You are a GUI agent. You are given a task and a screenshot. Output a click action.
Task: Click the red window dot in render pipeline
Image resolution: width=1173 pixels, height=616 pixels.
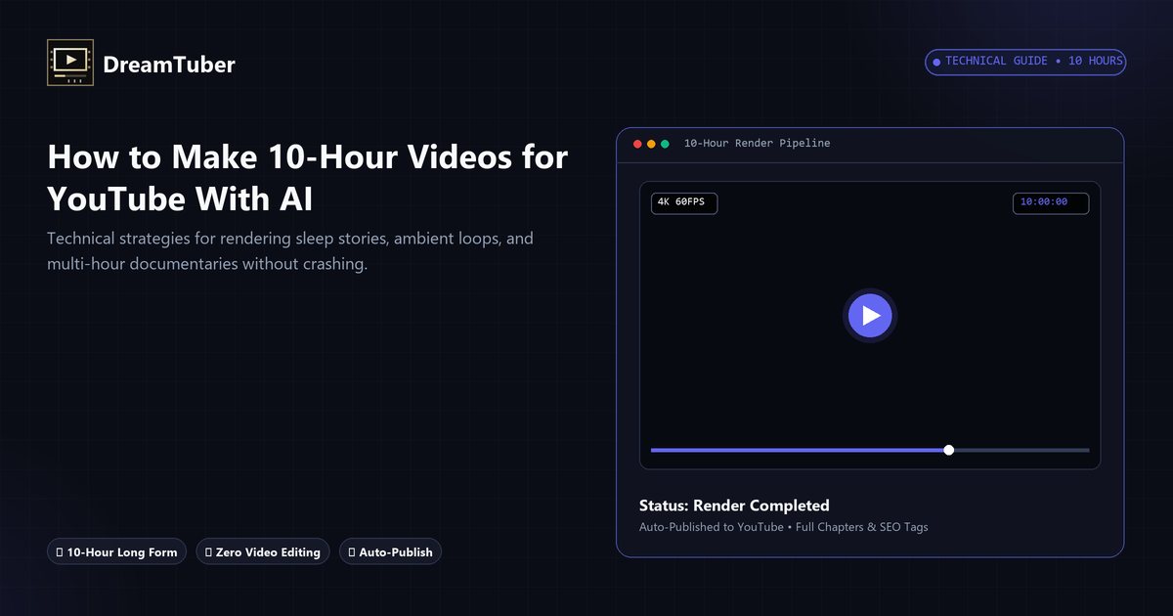point(638,144)
